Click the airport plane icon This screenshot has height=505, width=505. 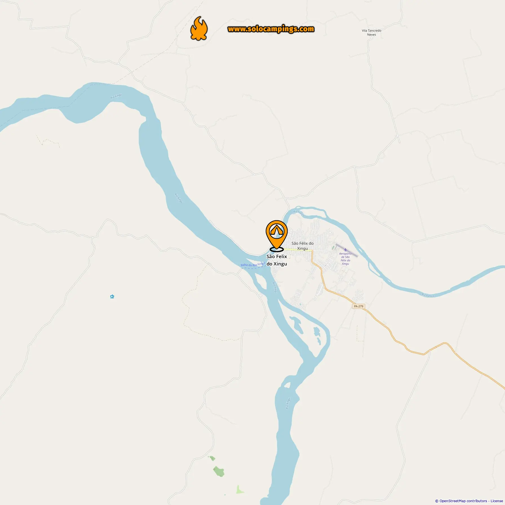345,250
